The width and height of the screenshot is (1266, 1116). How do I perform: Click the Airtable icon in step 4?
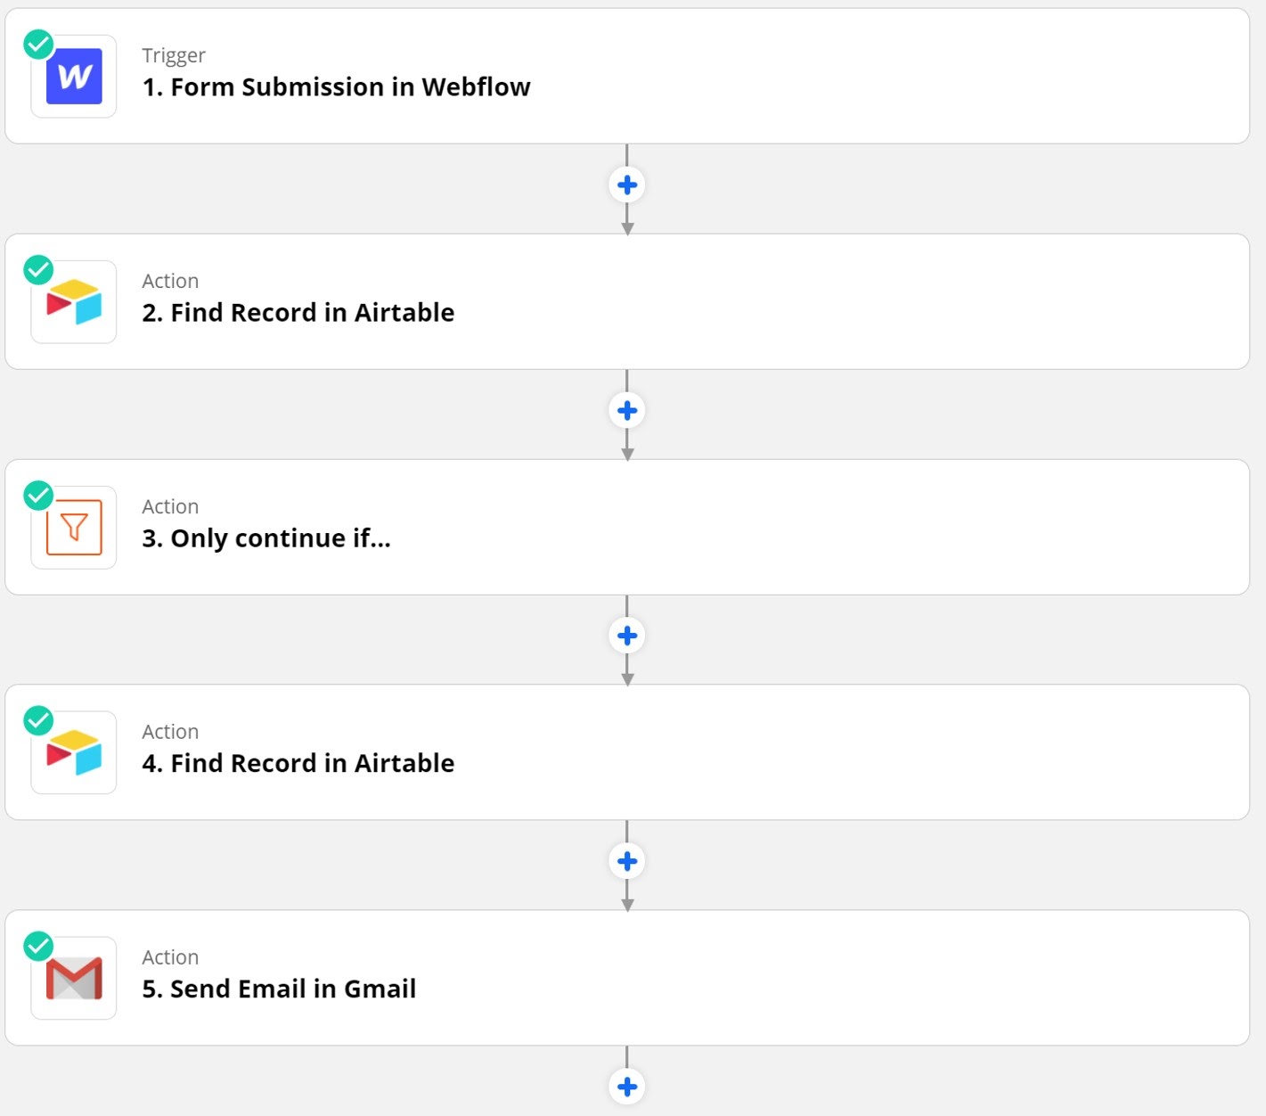pyautogui.click(x=74, y=752)
